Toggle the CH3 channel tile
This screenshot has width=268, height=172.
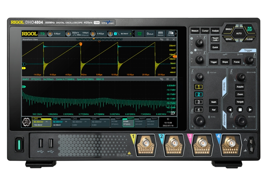[81, 122]
